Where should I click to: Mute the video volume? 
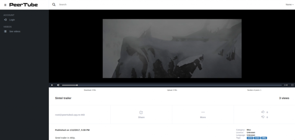(x=58, y=85)
